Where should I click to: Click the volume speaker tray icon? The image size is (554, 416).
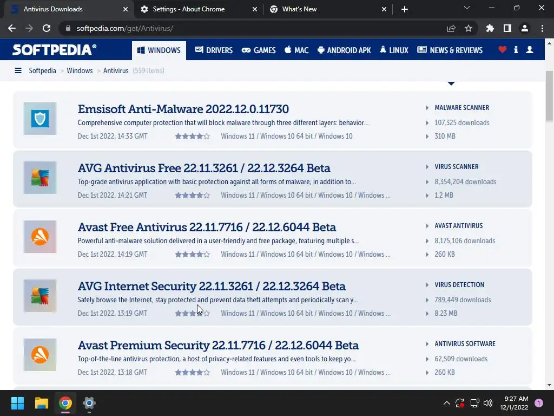pyautogui.click(x=488, y=403)
